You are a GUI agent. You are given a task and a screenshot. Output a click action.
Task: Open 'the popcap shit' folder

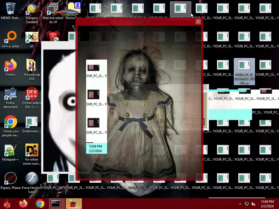pyautogui.click(x=32, y=69)
